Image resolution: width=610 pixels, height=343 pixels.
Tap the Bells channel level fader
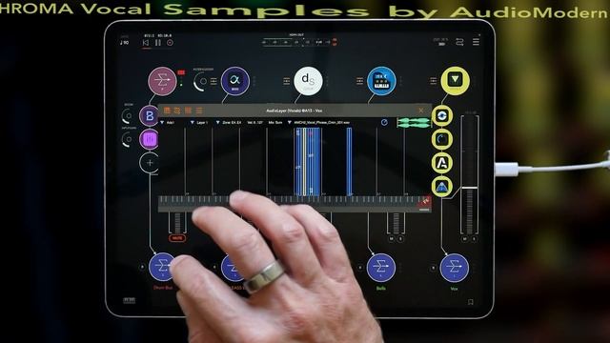coord(396,223)
